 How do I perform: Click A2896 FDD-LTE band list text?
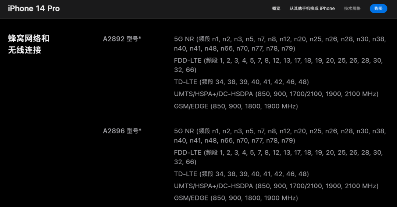pos(278,157)
